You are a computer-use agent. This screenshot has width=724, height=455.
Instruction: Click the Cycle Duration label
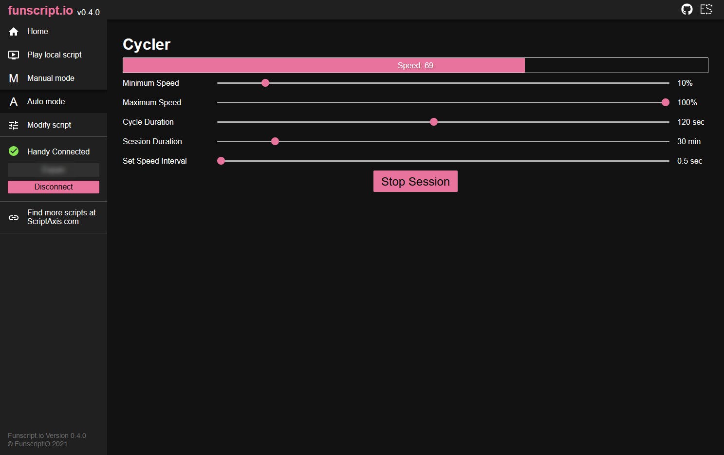[x=148, y=122]
